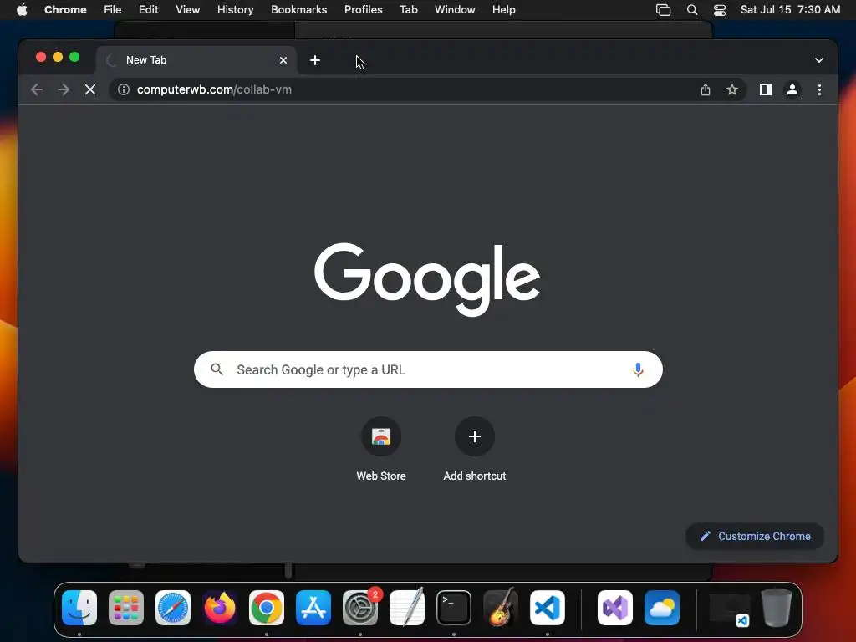Open Control Center in menu bar
Image resolution: width=856 pixels, height=642 pixels.
(x=720, y=9)
